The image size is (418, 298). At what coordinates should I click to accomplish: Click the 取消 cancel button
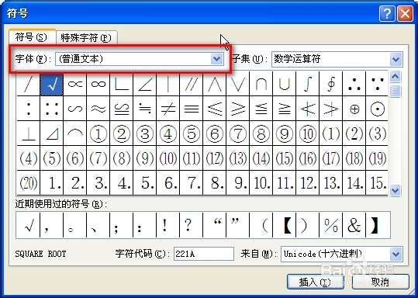381,282
